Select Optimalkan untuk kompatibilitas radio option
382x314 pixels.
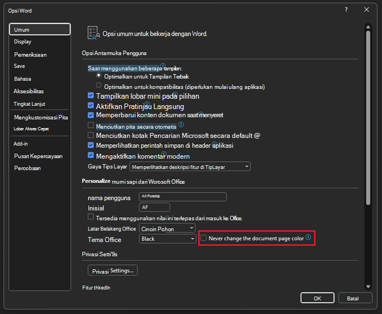click(99, 85)
